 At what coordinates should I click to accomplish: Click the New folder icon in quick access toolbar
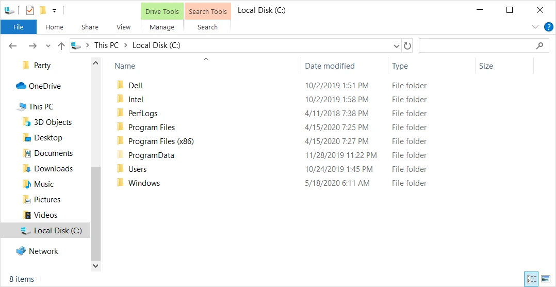[43, 10]
